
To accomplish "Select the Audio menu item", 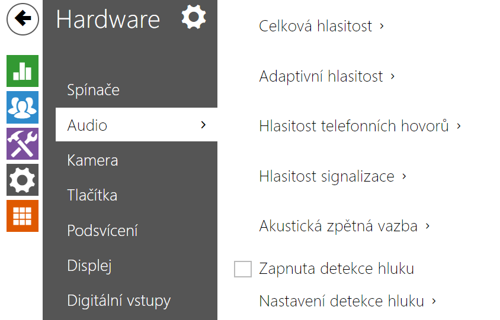I will (x=136, y=125).
